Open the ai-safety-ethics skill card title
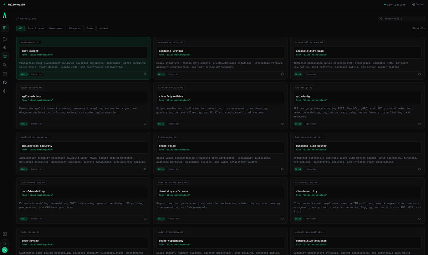Image resolution: width=428 pixels, height=255 pixels. pos(171,96)
